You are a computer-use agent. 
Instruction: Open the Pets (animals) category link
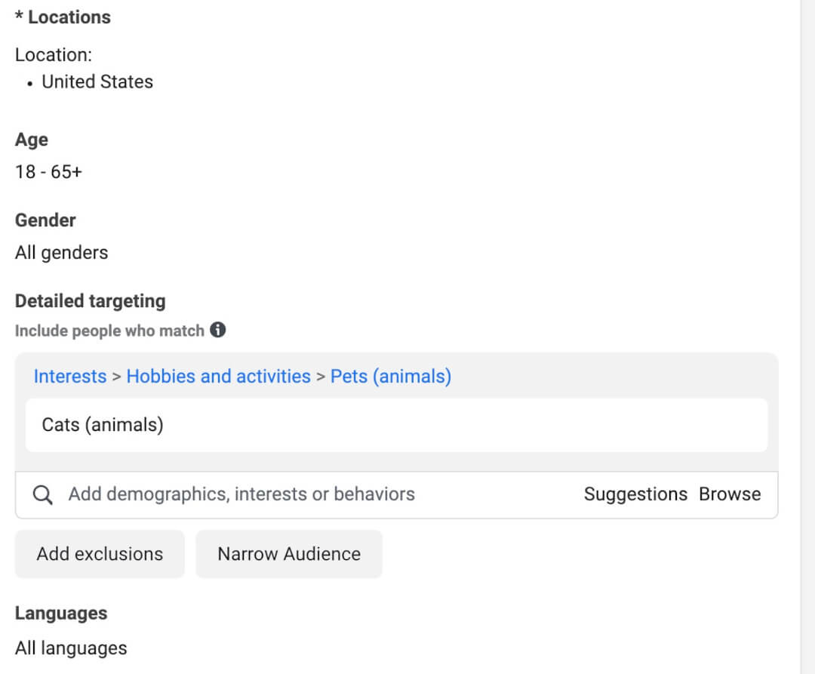tap(390, 376)
